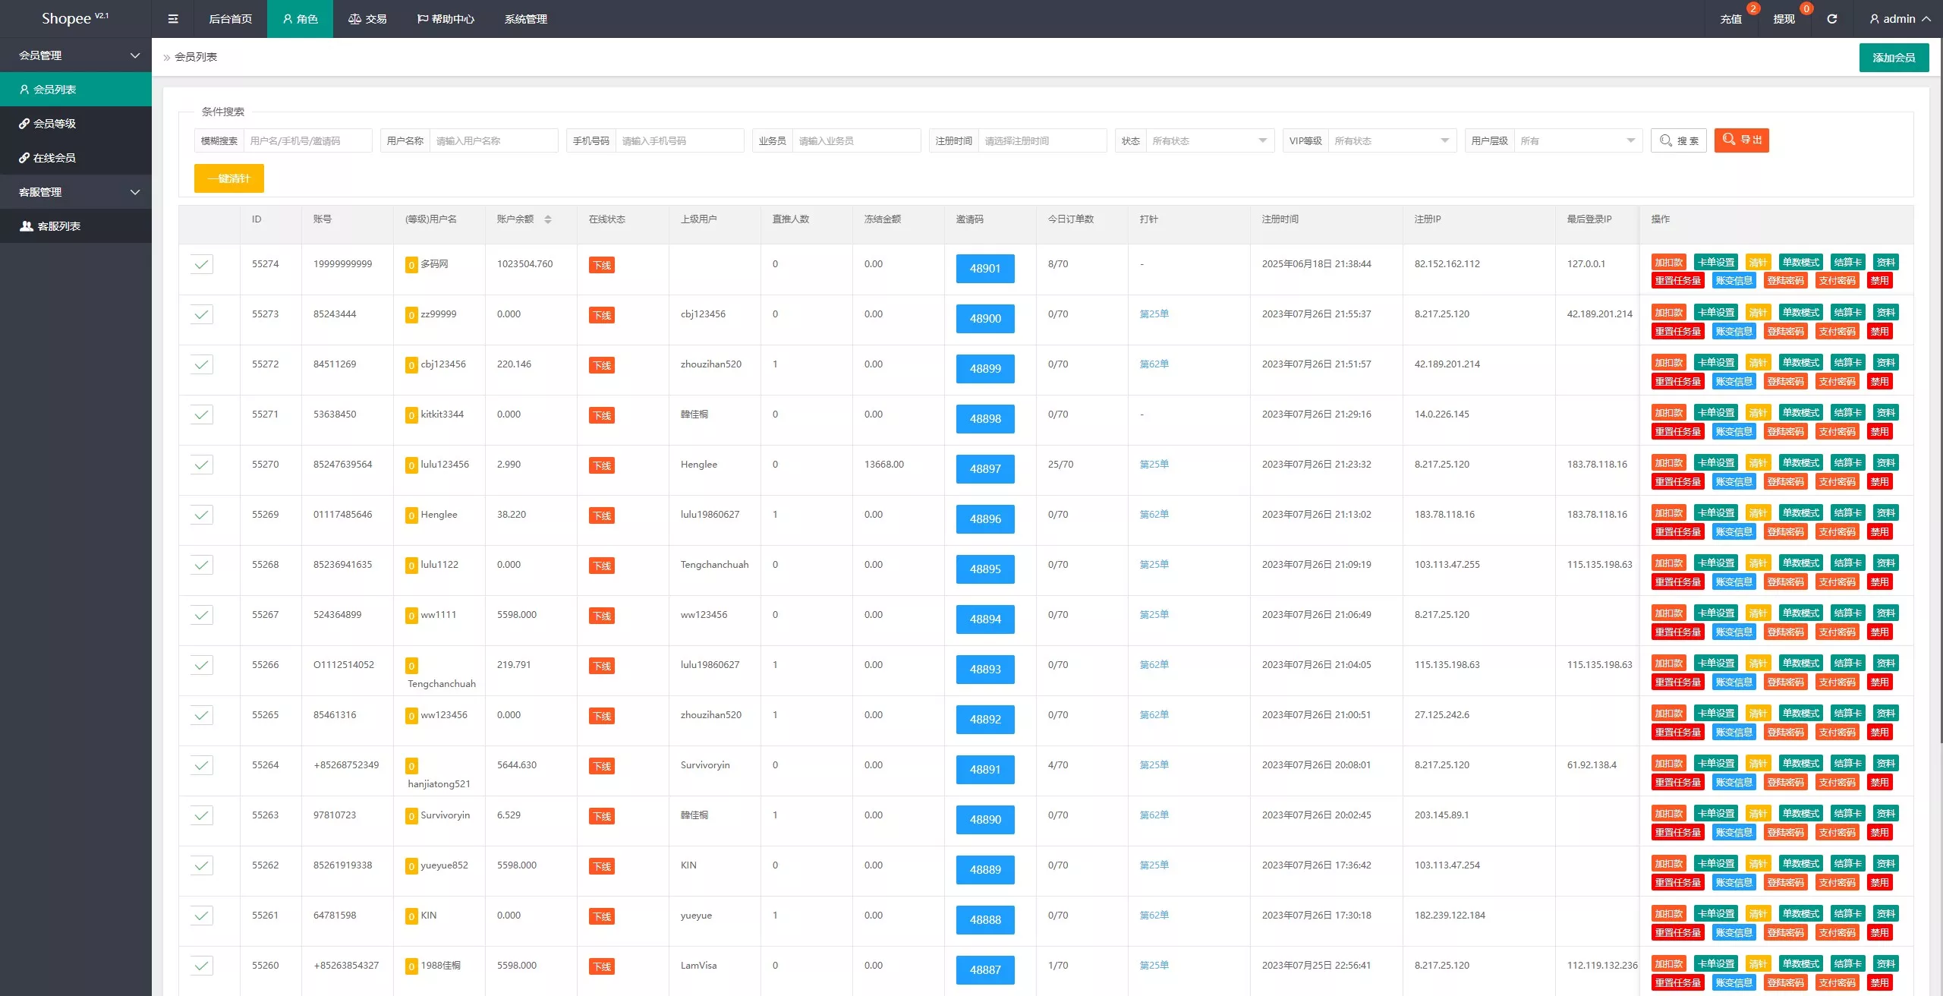Open the VIP等级 dropdown
The image size is (1943, 996).
1392,140
